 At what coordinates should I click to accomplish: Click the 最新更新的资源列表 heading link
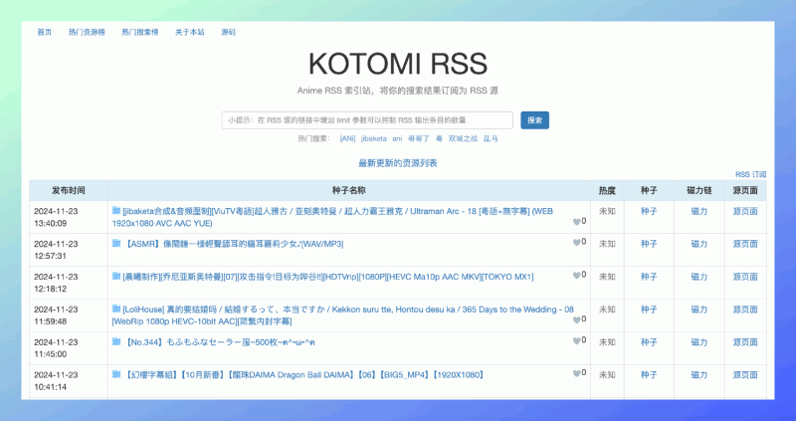pos(398,163)
